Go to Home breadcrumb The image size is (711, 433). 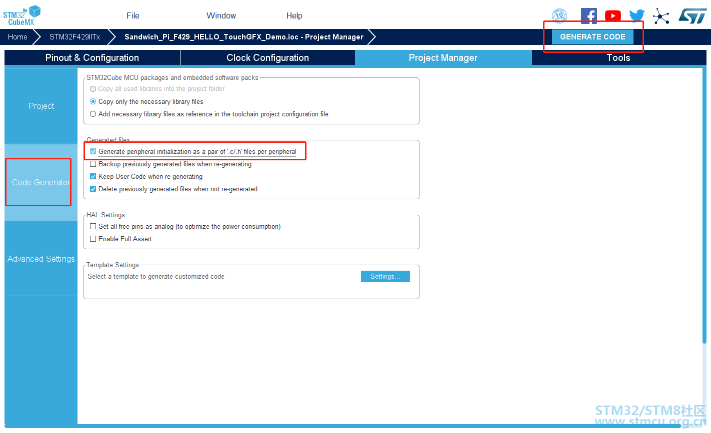(17, 37)
